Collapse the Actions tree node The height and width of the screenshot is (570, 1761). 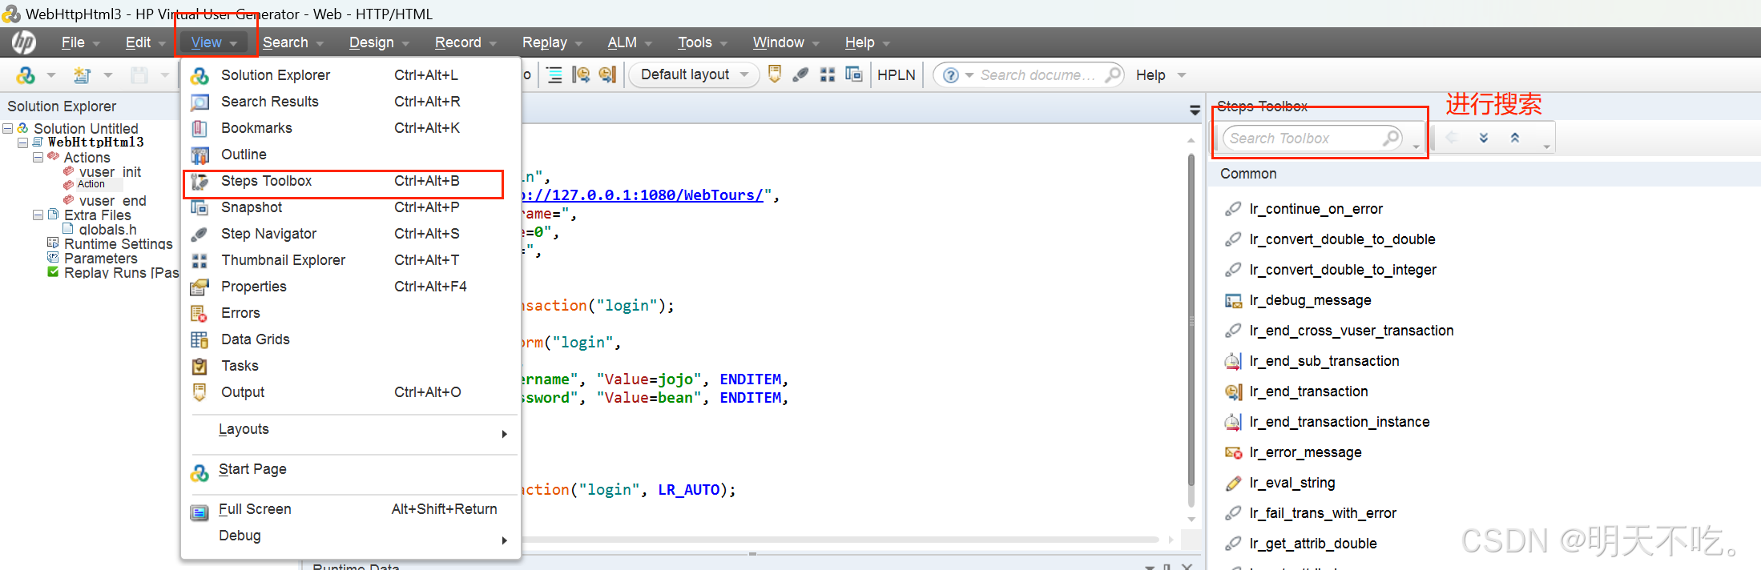[x=38, y=158]
